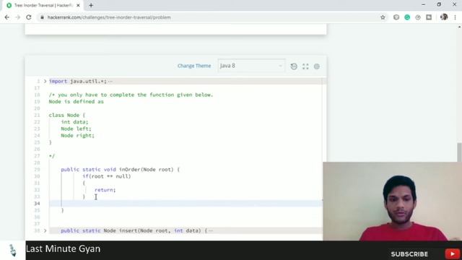Image resolution: width=462 pixels, height=260 pixels.
Task: Open the Chrome three-dot menu
Action: click(x=456, y=17)
